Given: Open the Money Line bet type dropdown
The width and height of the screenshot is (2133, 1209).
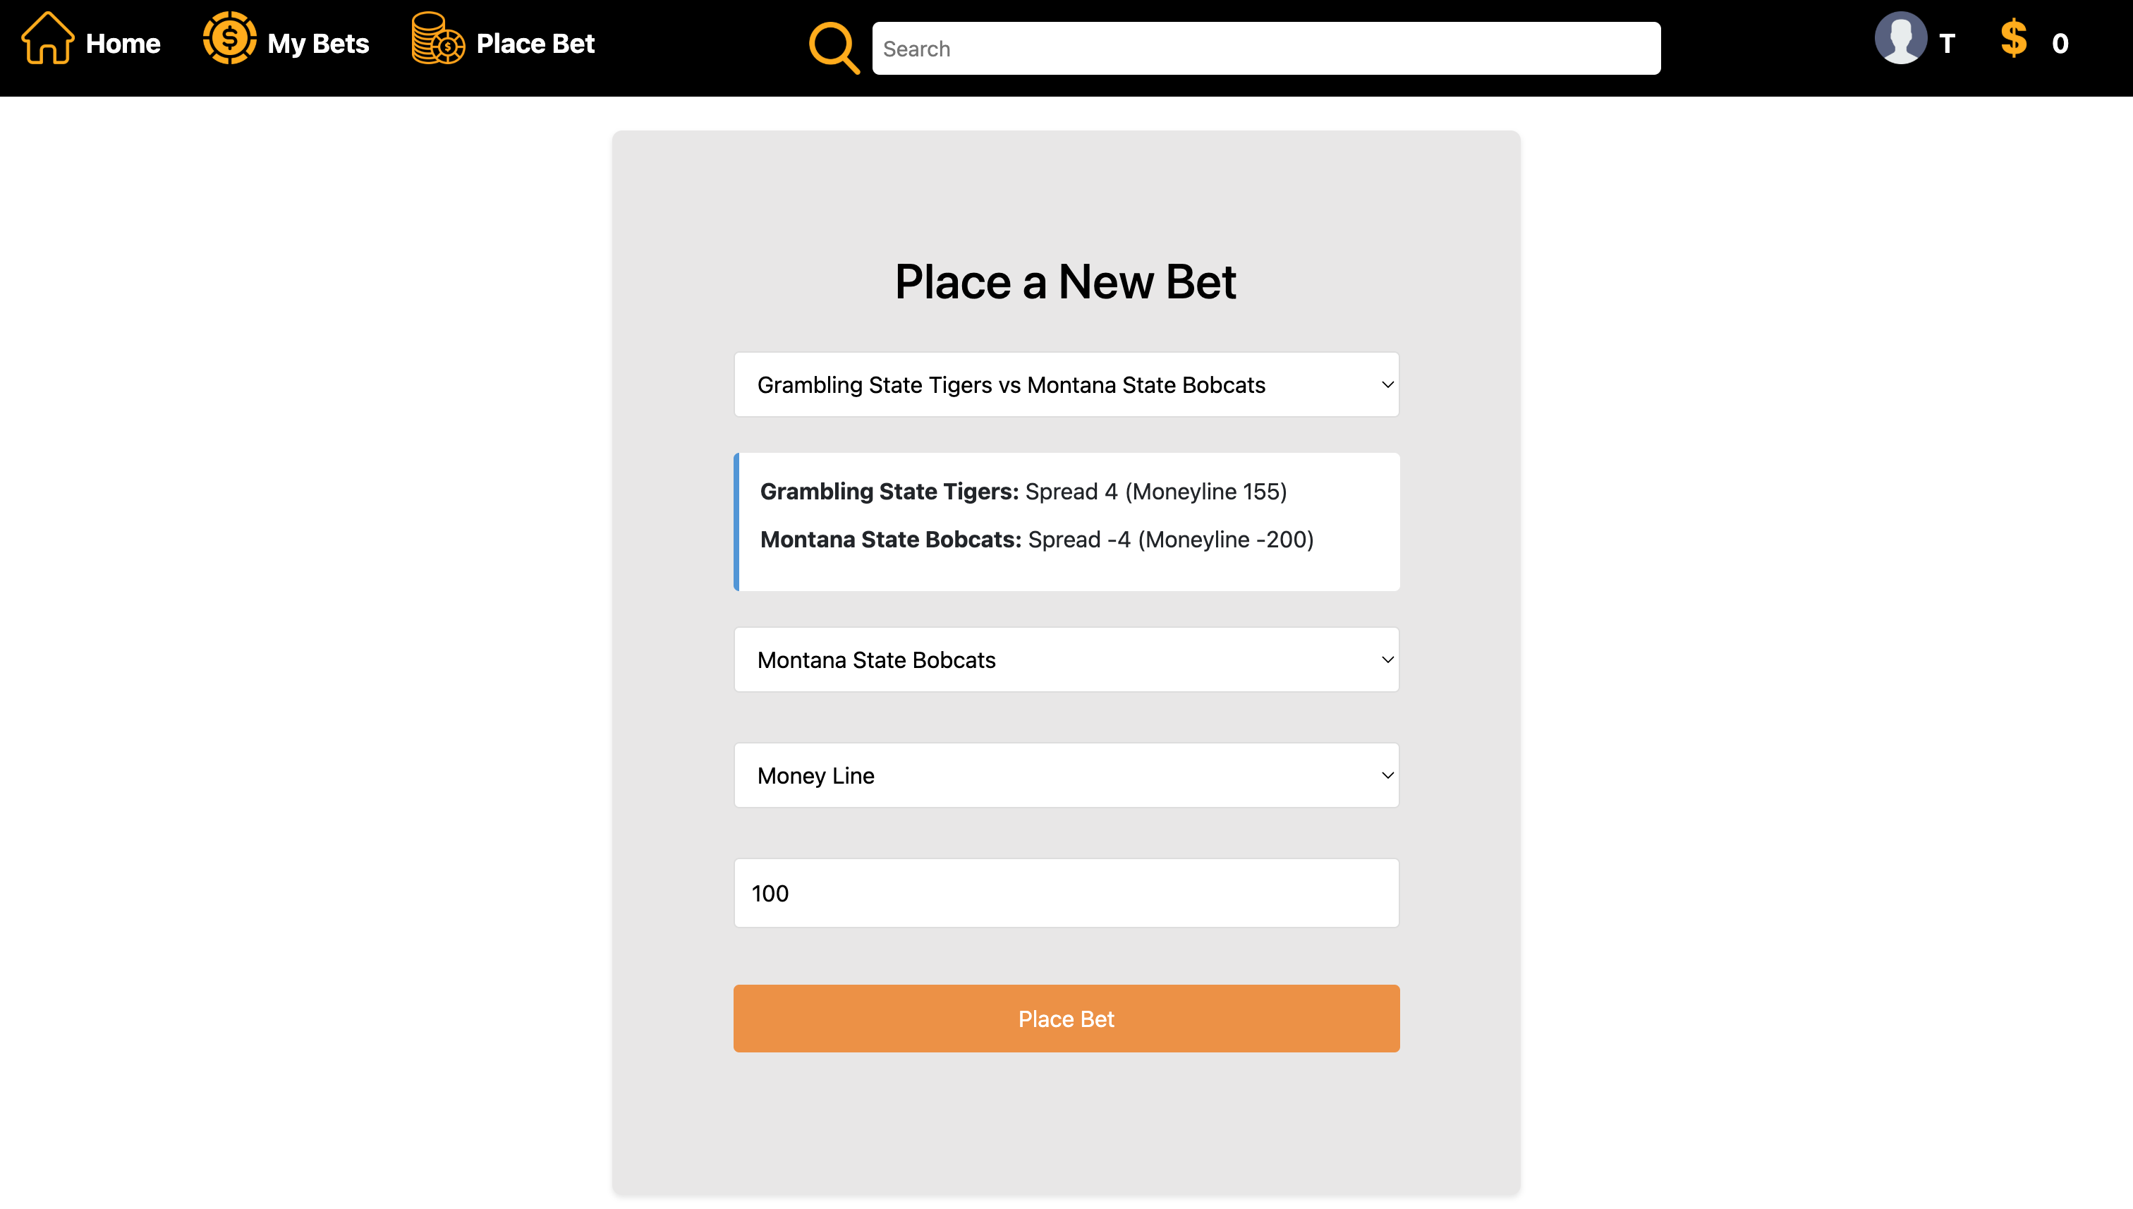Looking at the screenshot, I should pos(1066,774).
